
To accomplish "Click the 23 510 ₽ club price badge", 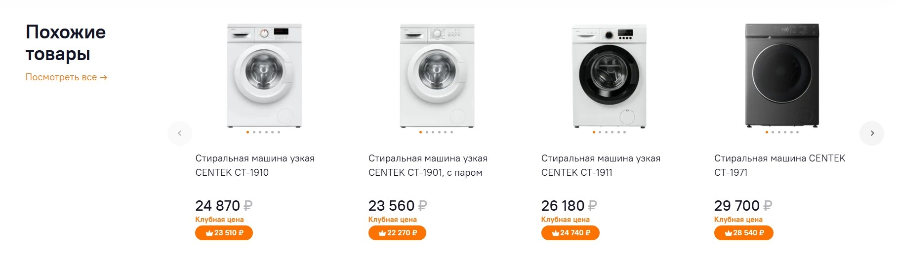I will [224, 233].
